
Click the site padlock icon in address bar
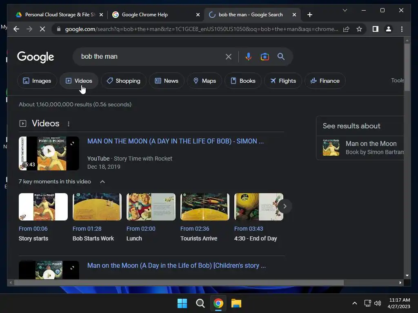click(x=59, y=29)
